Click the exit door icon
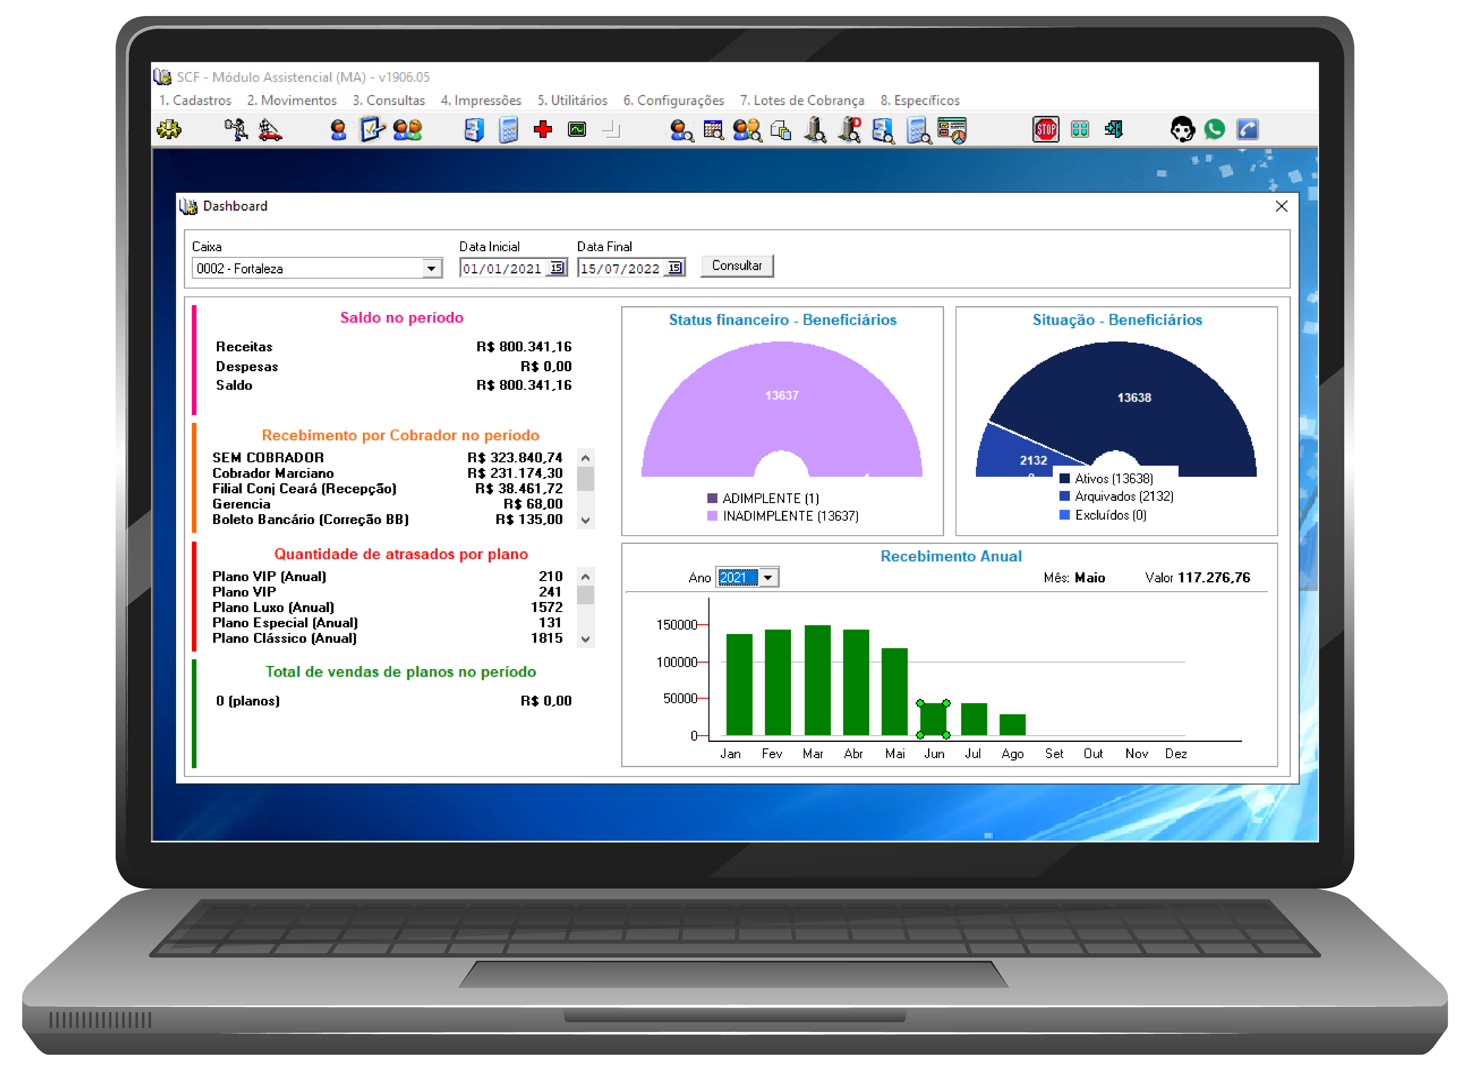This screenshot has width=1470, height=1071. point(1113,130)
